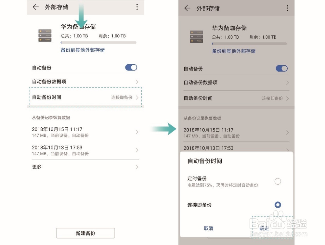Toggle 自动备份 switch on right screen

282,69
